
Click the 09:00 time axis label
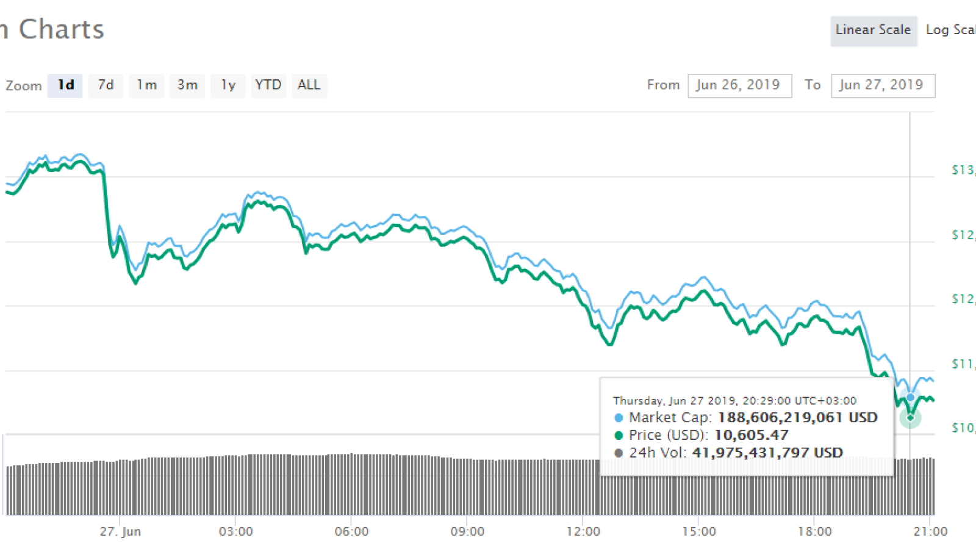[468, 532]
